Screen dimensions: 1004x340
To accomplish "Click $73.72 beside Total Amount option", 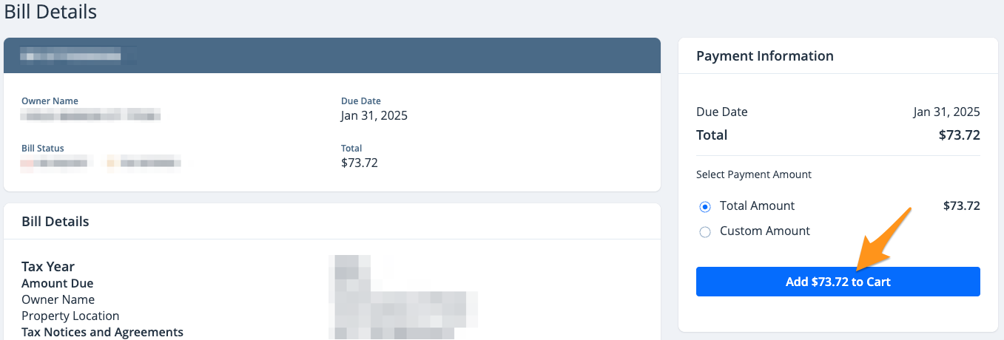I will (961, 206).
